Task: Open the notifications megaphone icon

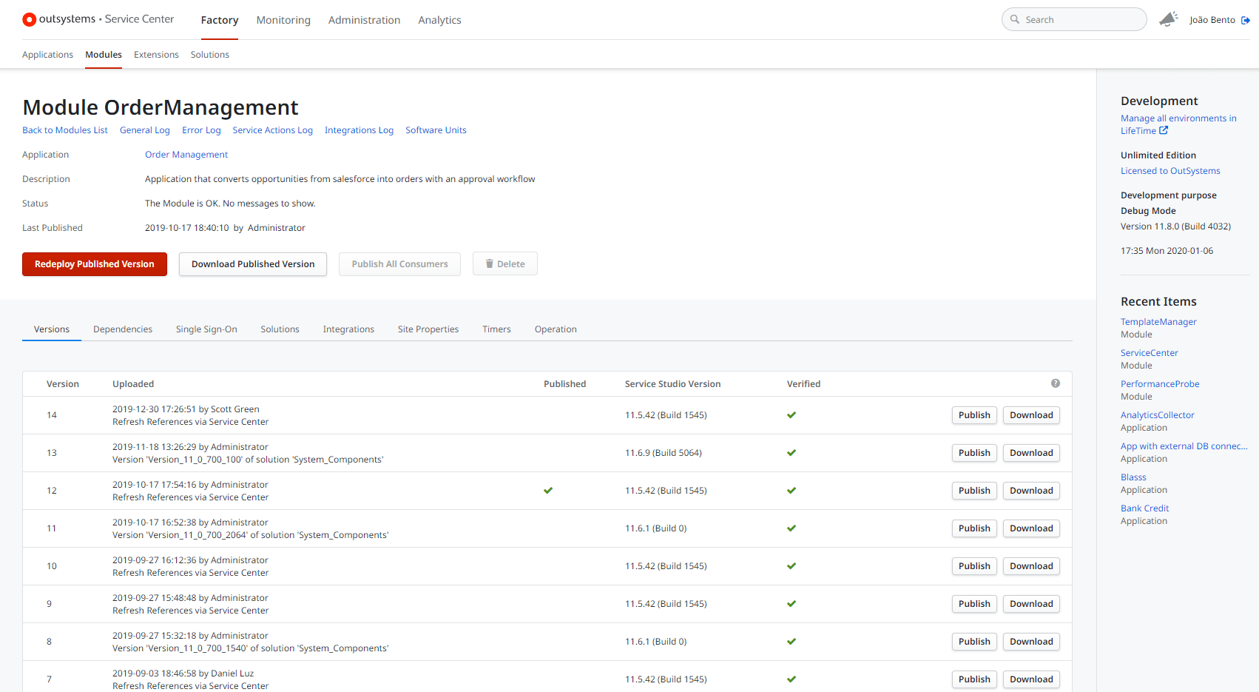Action: pyautogui.click(x=1168, y=19)
